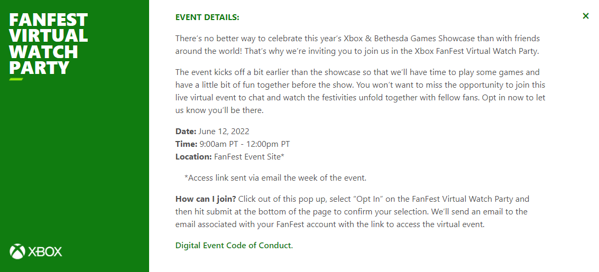Close the event details pop-up
The image size is (599, 272).
[586, 16]
